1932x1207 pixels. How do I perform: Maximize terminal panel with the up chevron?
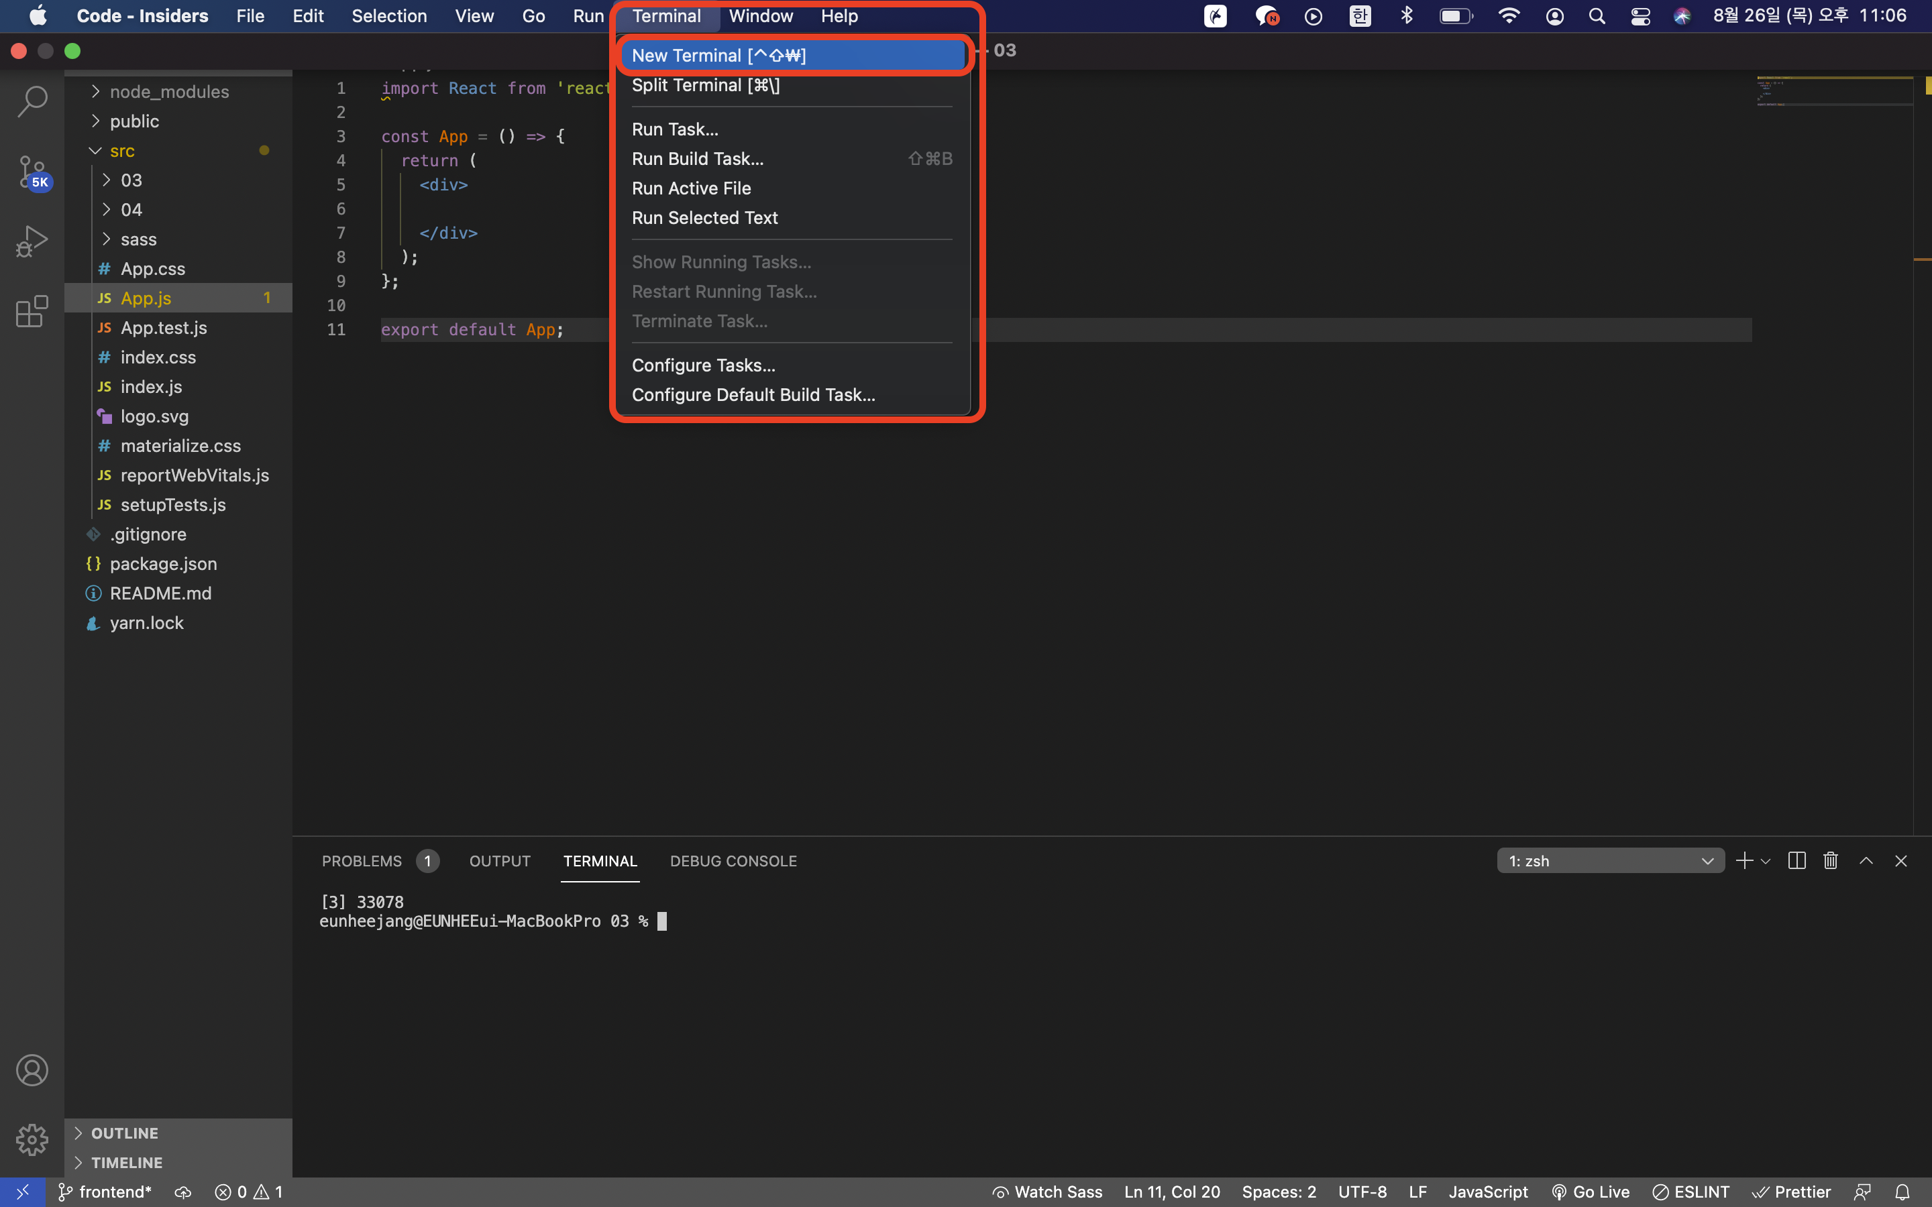click(1866, 860)
